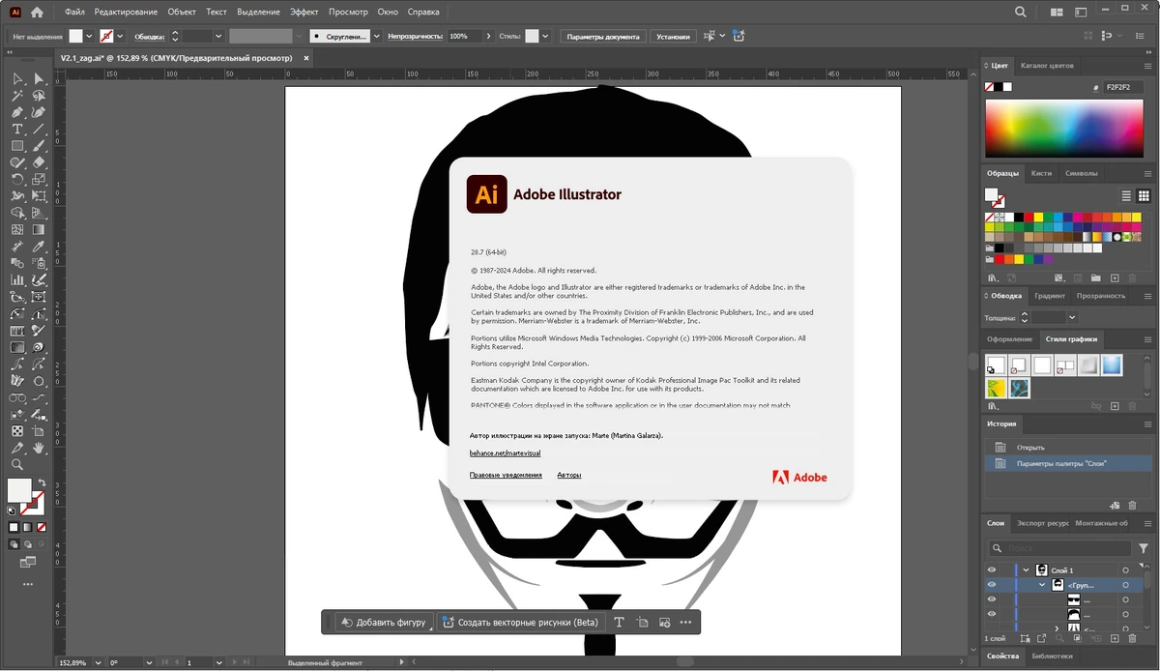This screenshot has width=1160, height=671.
Task: Select the Rotate tool
Action: (x=17, y=179)
